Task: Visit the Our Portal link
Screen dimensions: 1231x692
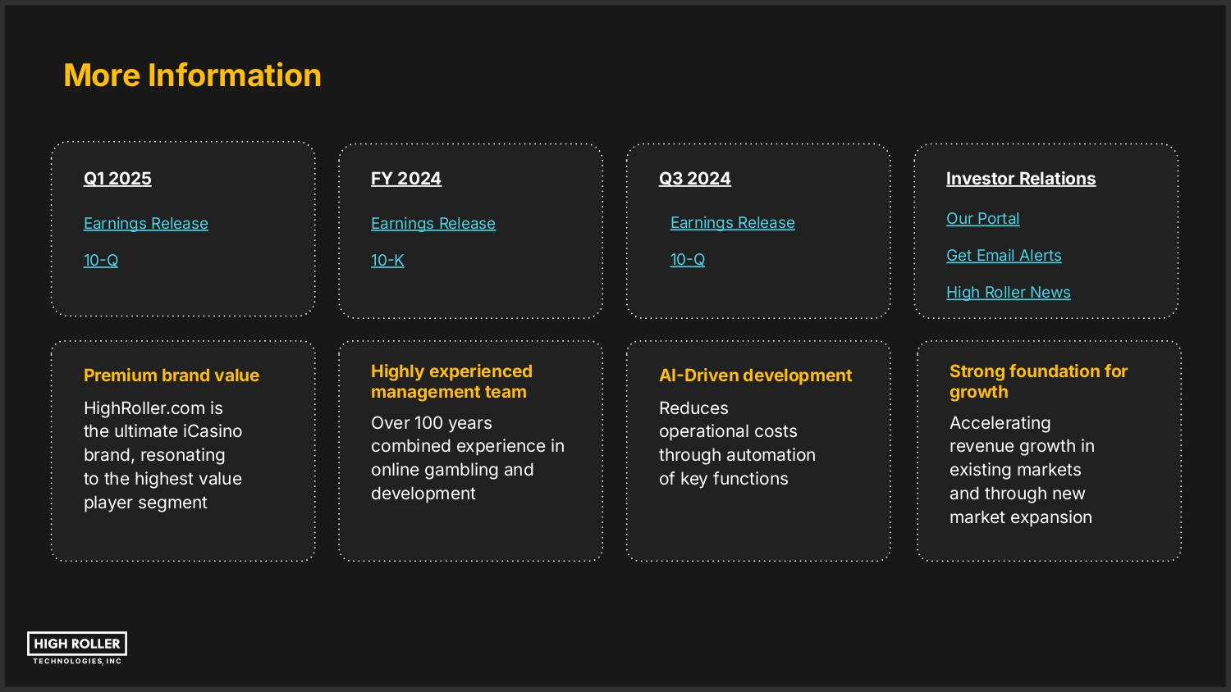Action: (982, 219)
